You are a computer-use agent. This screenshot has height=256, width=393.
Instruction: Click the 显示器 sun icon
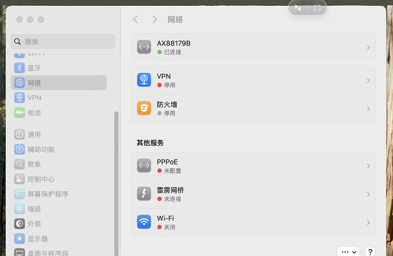[19, 238]
